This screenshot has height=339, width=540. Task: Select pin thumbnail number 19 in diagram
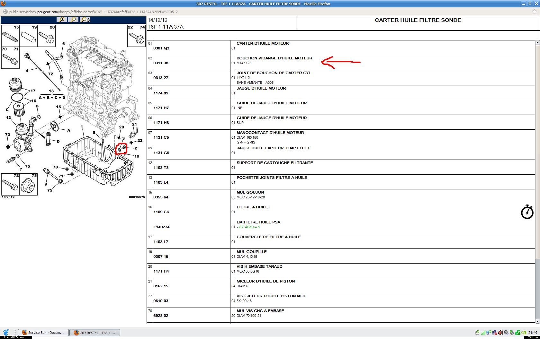[x=28, y=36]
